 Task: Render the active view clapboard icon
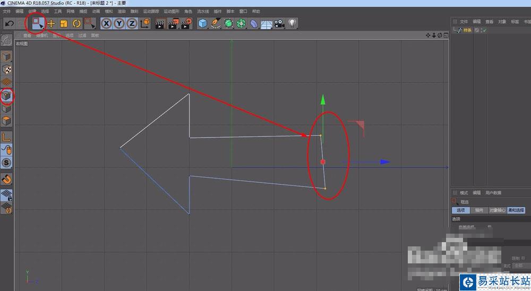[159, 24]
